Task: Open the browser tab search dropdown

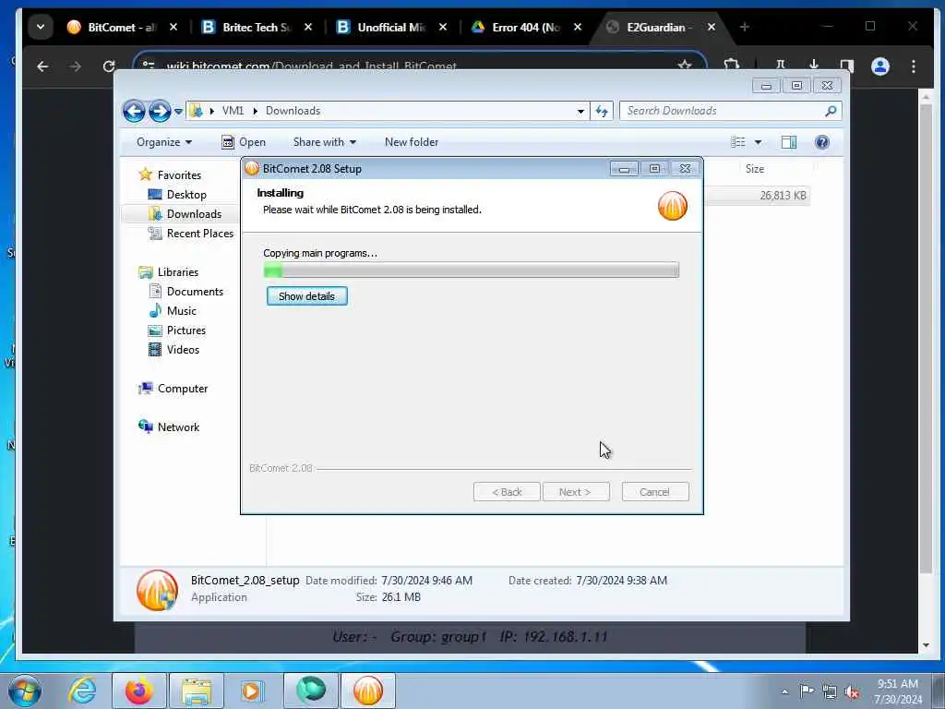Action: tap(41, 27)
